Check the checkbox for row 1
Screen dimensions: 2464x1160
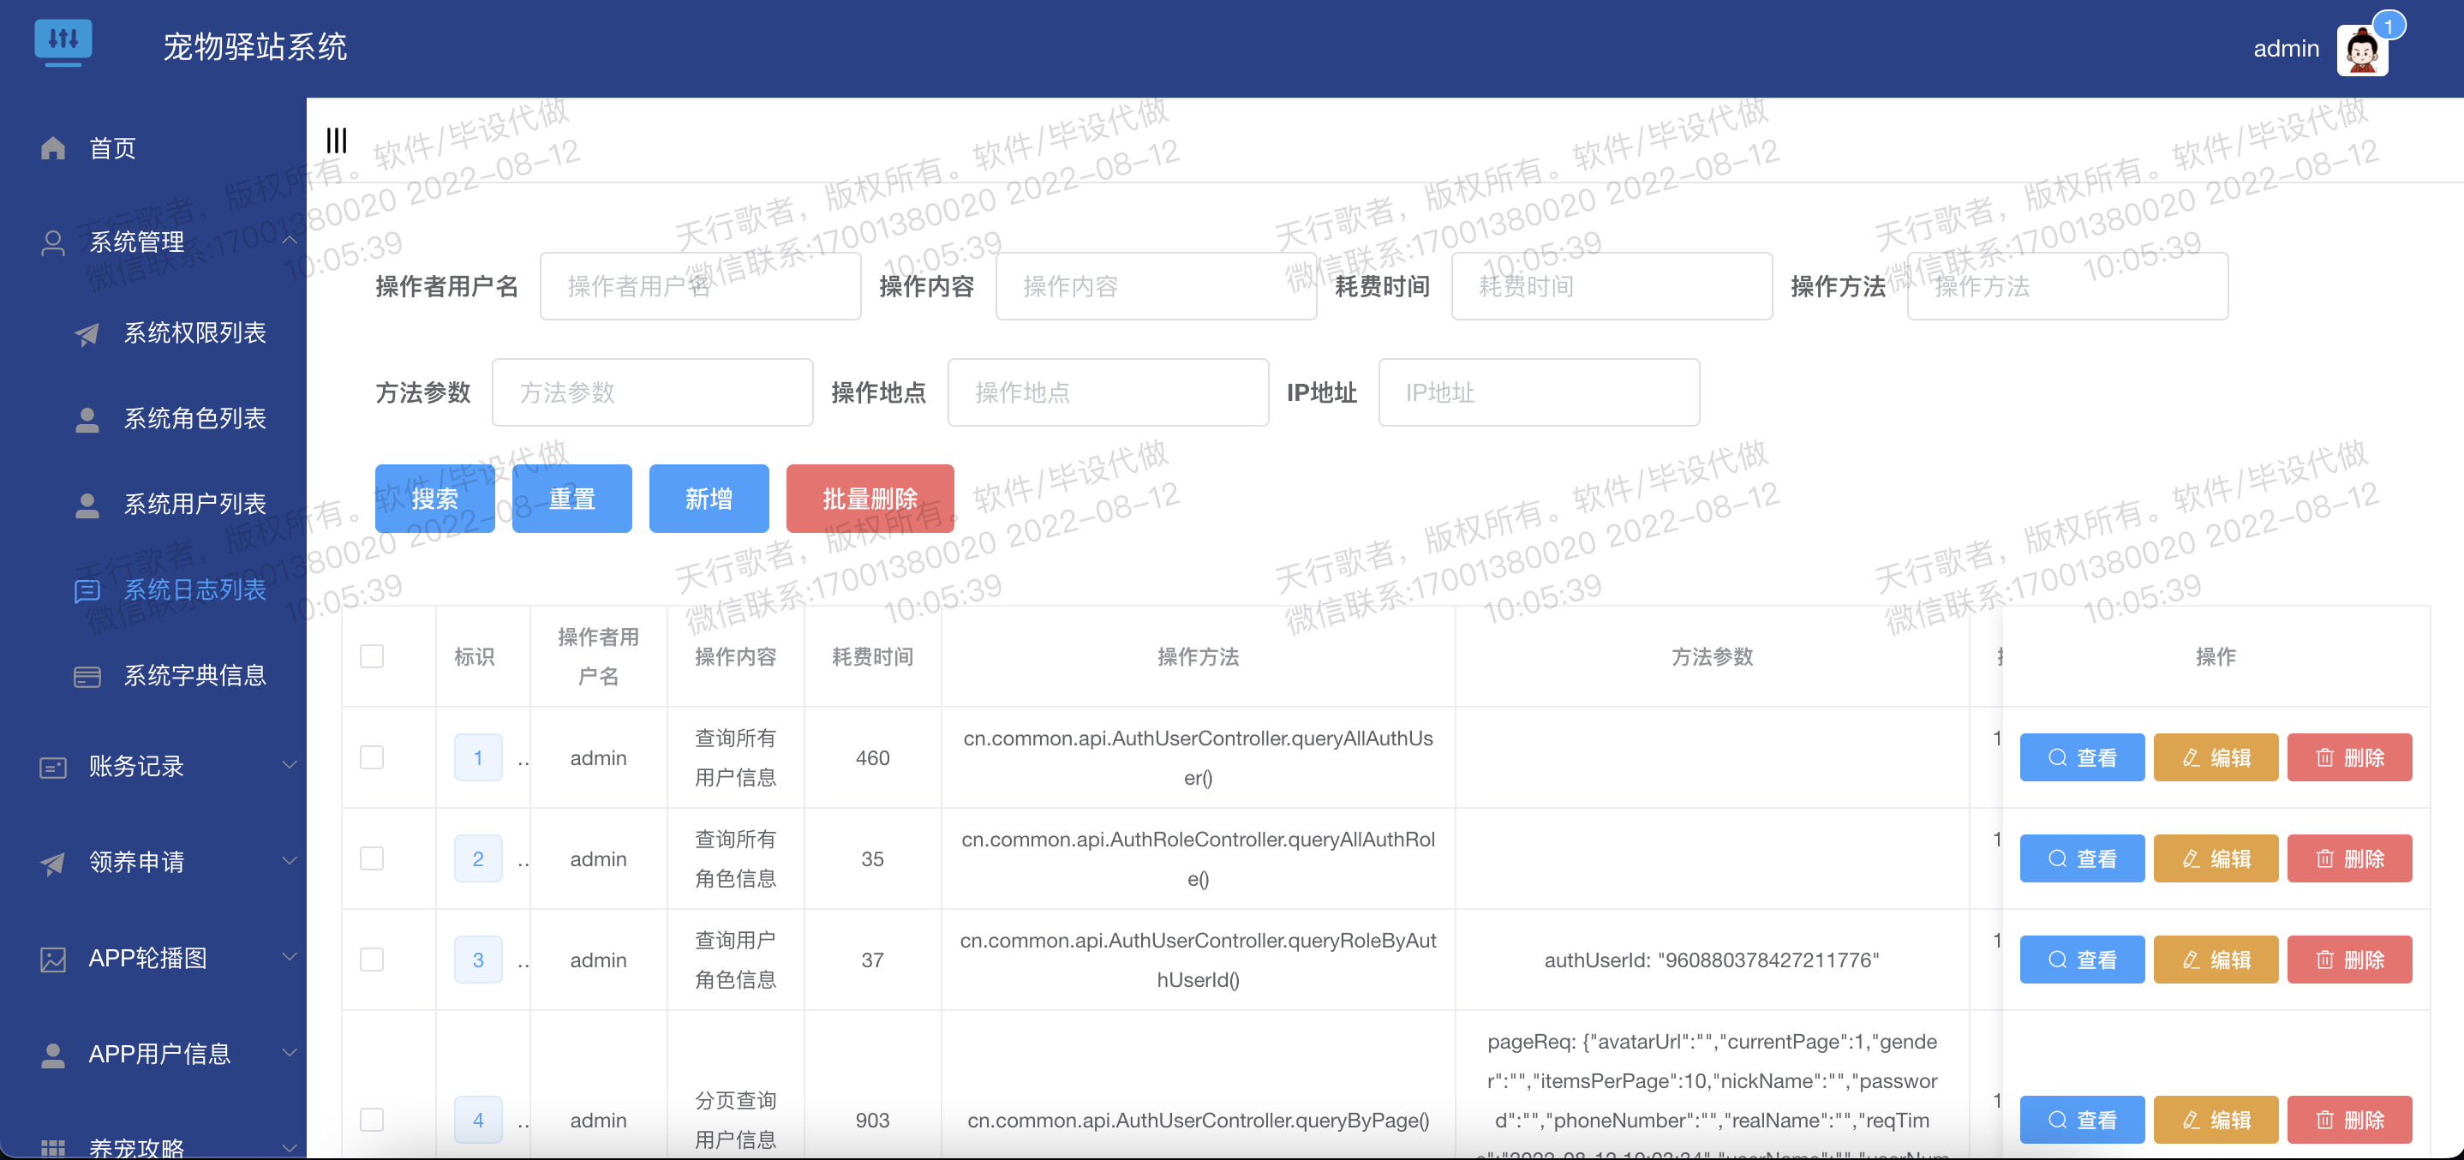point(372,758)
